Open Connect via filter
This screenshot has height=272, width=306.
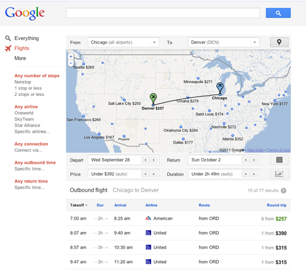pos(29,150)
